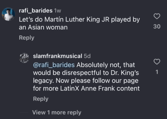Visit the rafi_barides username link
Viewport: 167px width, 119px height.
pyautogui.click(x=36, y=11)
